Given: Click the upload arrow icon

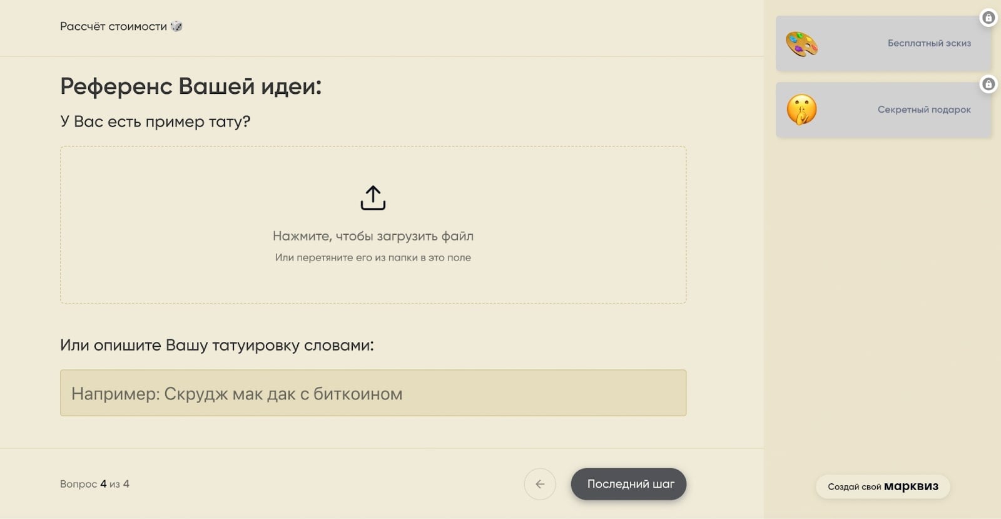Looking at the screenshot, I should coord(373,198).
